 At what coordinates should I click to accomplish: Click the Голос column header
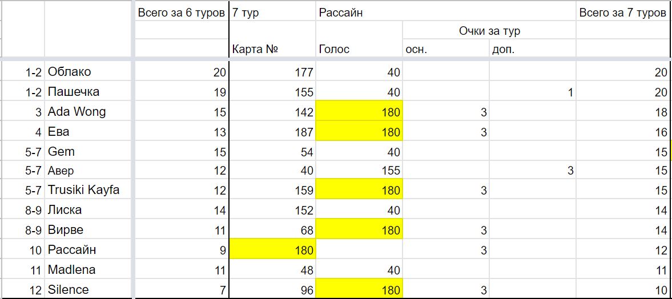[359, 49]
